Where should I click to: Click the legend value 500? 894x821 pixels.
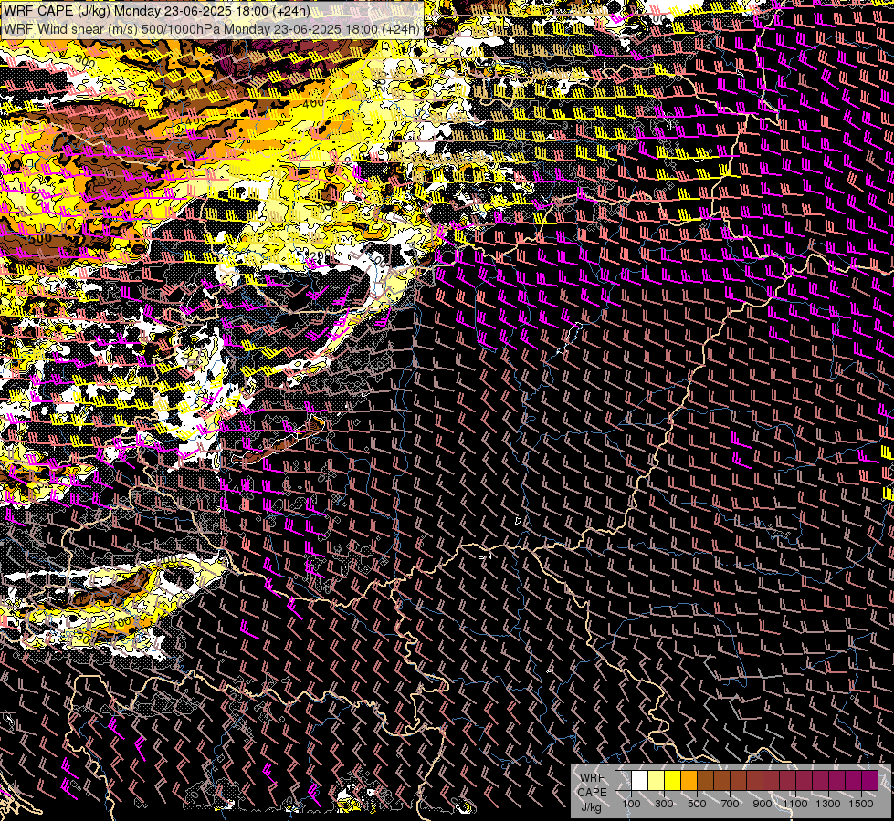click(697, 804)
